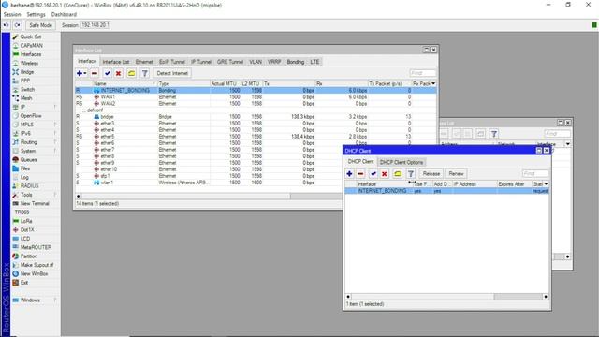Screen dimensions: 599x337
Task: Open the Settings menu
Action: click(36, 15)
